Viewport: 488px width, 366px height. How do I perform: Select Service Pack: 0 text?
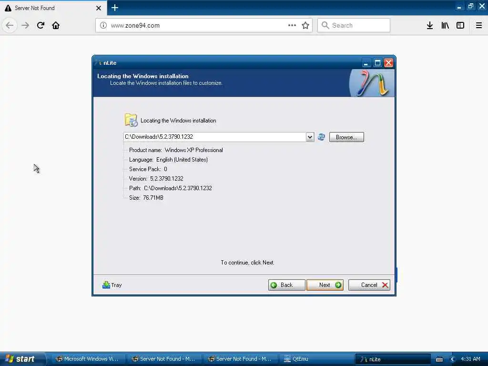(x=148, y=169)
